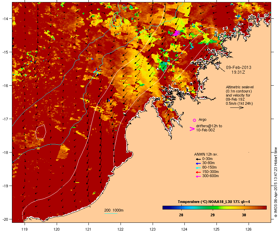
Task: Click the '80-150m' depth label
Action: click(x=209, y=168)
